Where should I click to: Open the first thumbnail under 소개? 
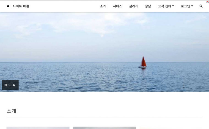38,128
